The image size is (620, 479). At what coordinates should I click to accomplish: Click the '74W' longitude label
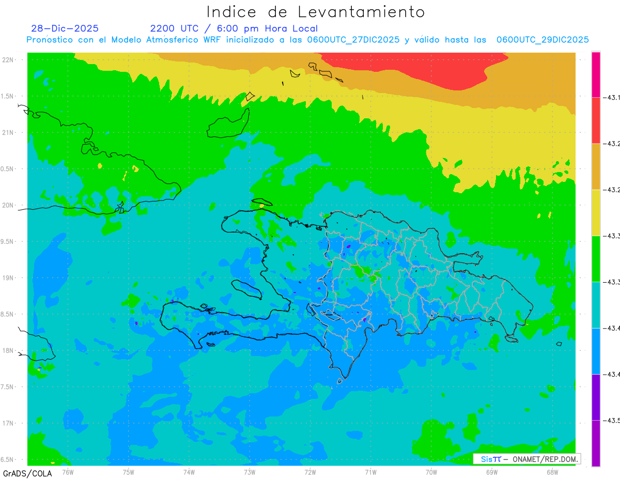click(189, 472)
